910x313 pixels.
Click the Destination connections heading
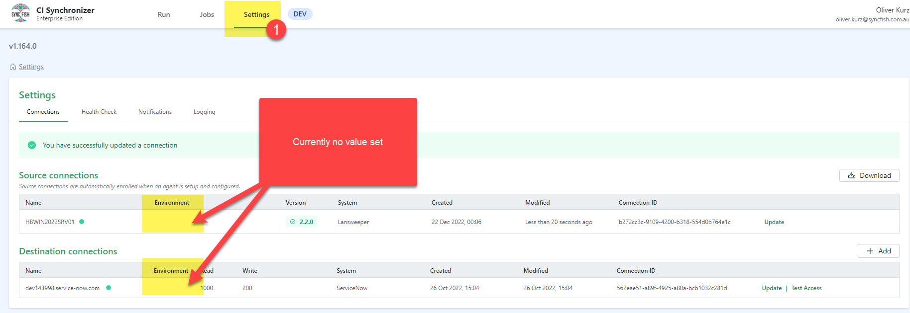click(68, 251)
